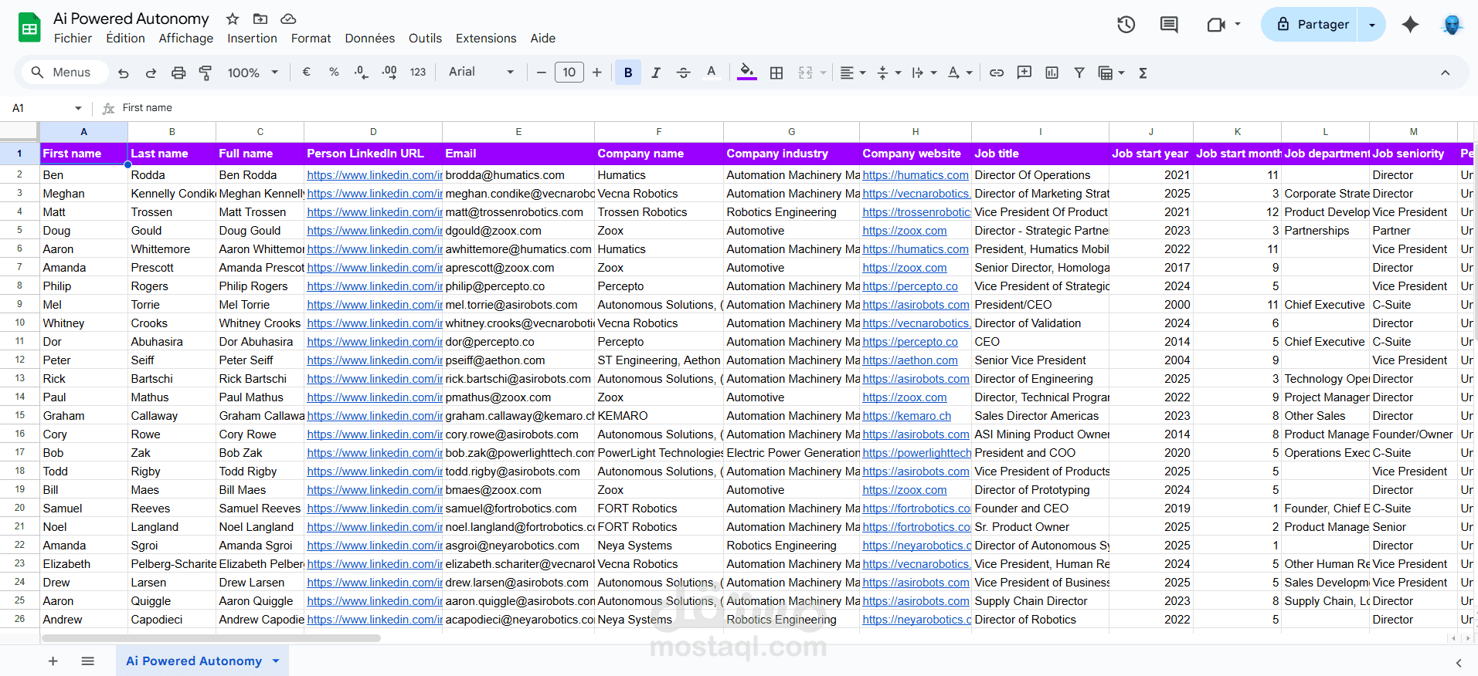The height and width of the screenshot is (676, 1478).
Task: Toggle strikethrough formatting
Action: pyautogui.click(x=683, y=73)
